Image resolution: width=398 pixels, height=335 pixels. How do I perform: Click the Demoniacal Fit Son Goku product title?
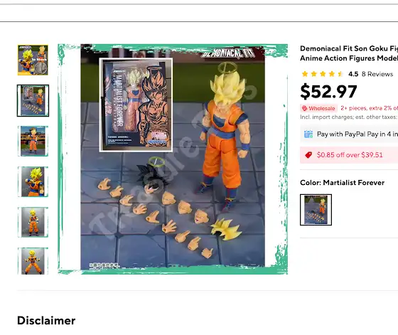click(349, 53)
